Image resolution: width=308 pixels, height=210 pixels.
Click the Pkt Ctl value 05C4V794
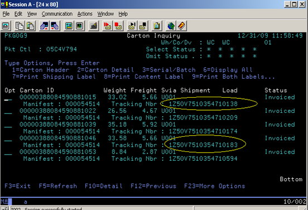click(x=61, y=49)
